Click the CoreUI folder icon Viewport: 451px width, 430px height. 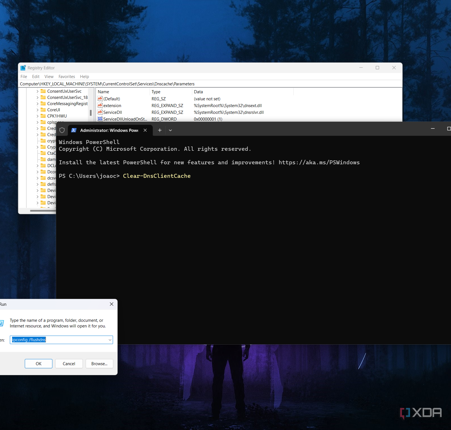[43, 110]
